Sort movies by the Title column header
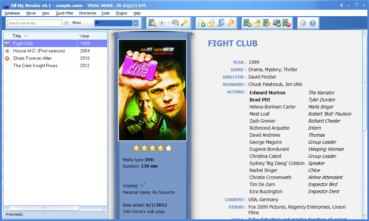 point(44,36)
